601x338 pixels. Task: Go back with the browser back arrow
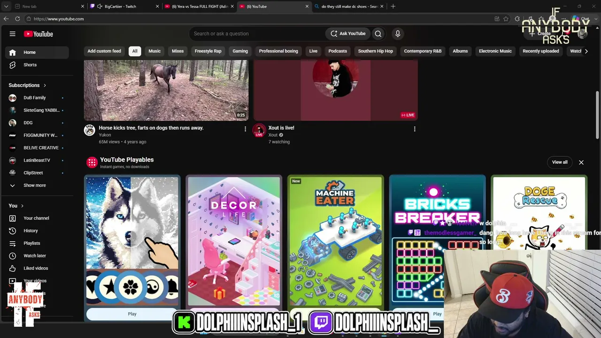[x=6, y=19]
